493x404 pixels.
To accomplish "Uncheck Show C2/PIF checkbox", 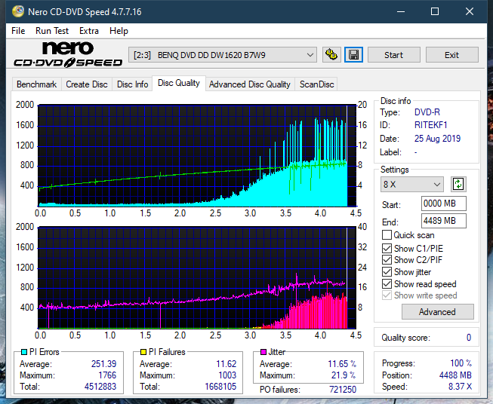I will [x=387, y=260].
